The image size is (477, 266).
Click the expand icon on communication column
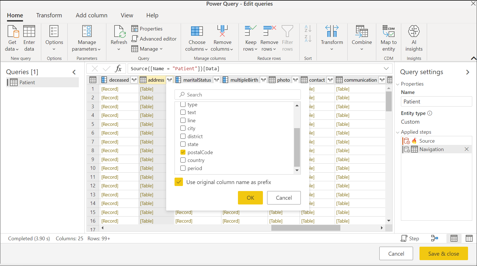coord(382,80)
